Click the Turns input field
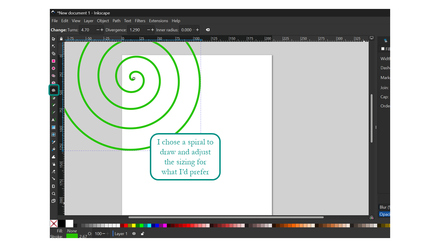Screen dimensions: 440x247 [x=87, y=30]
